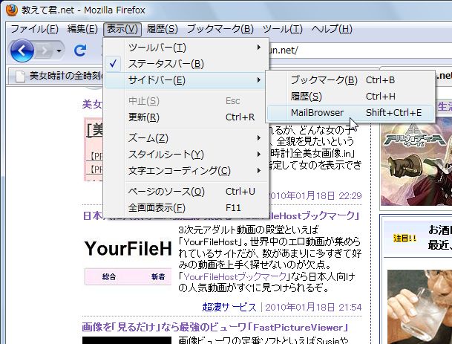Expand the スタイルシート(Y) submenu
452x344 pixels.
pos(186,155)
